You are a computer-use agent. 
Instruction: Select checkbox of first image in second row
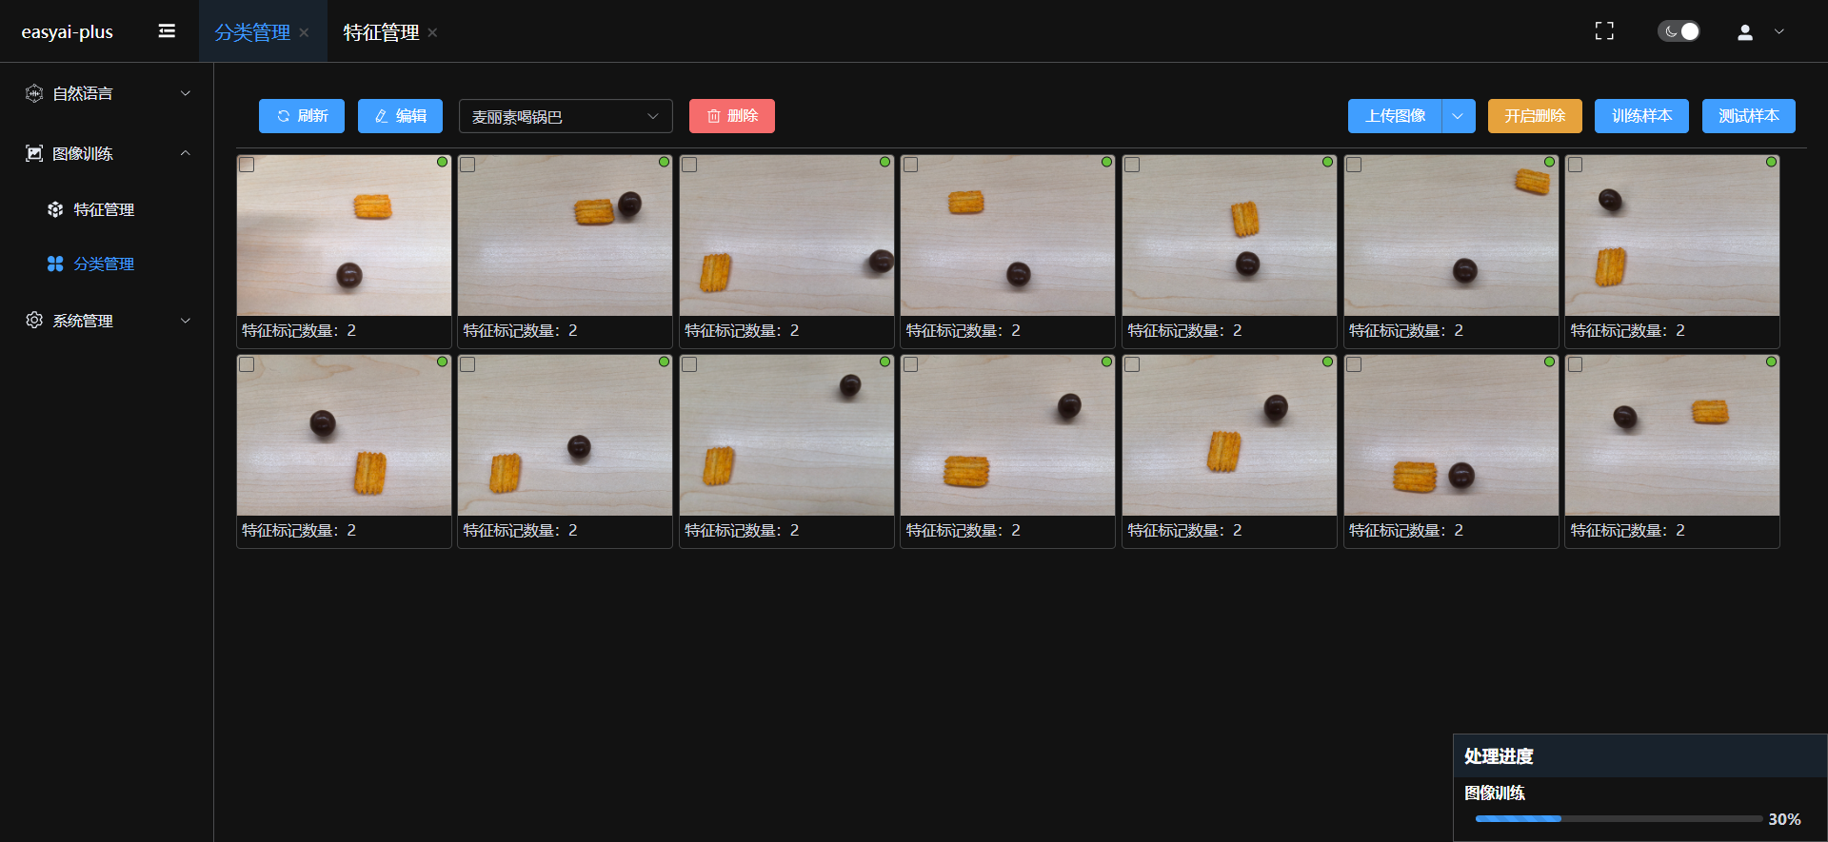247,364
